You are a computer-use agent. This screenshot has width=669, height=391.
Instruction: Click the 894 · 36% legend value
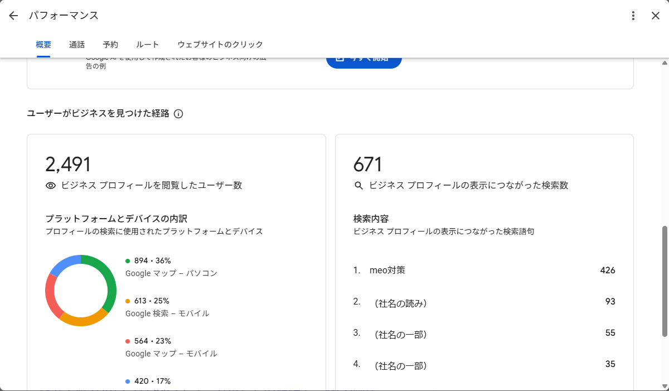coord(152,261)
